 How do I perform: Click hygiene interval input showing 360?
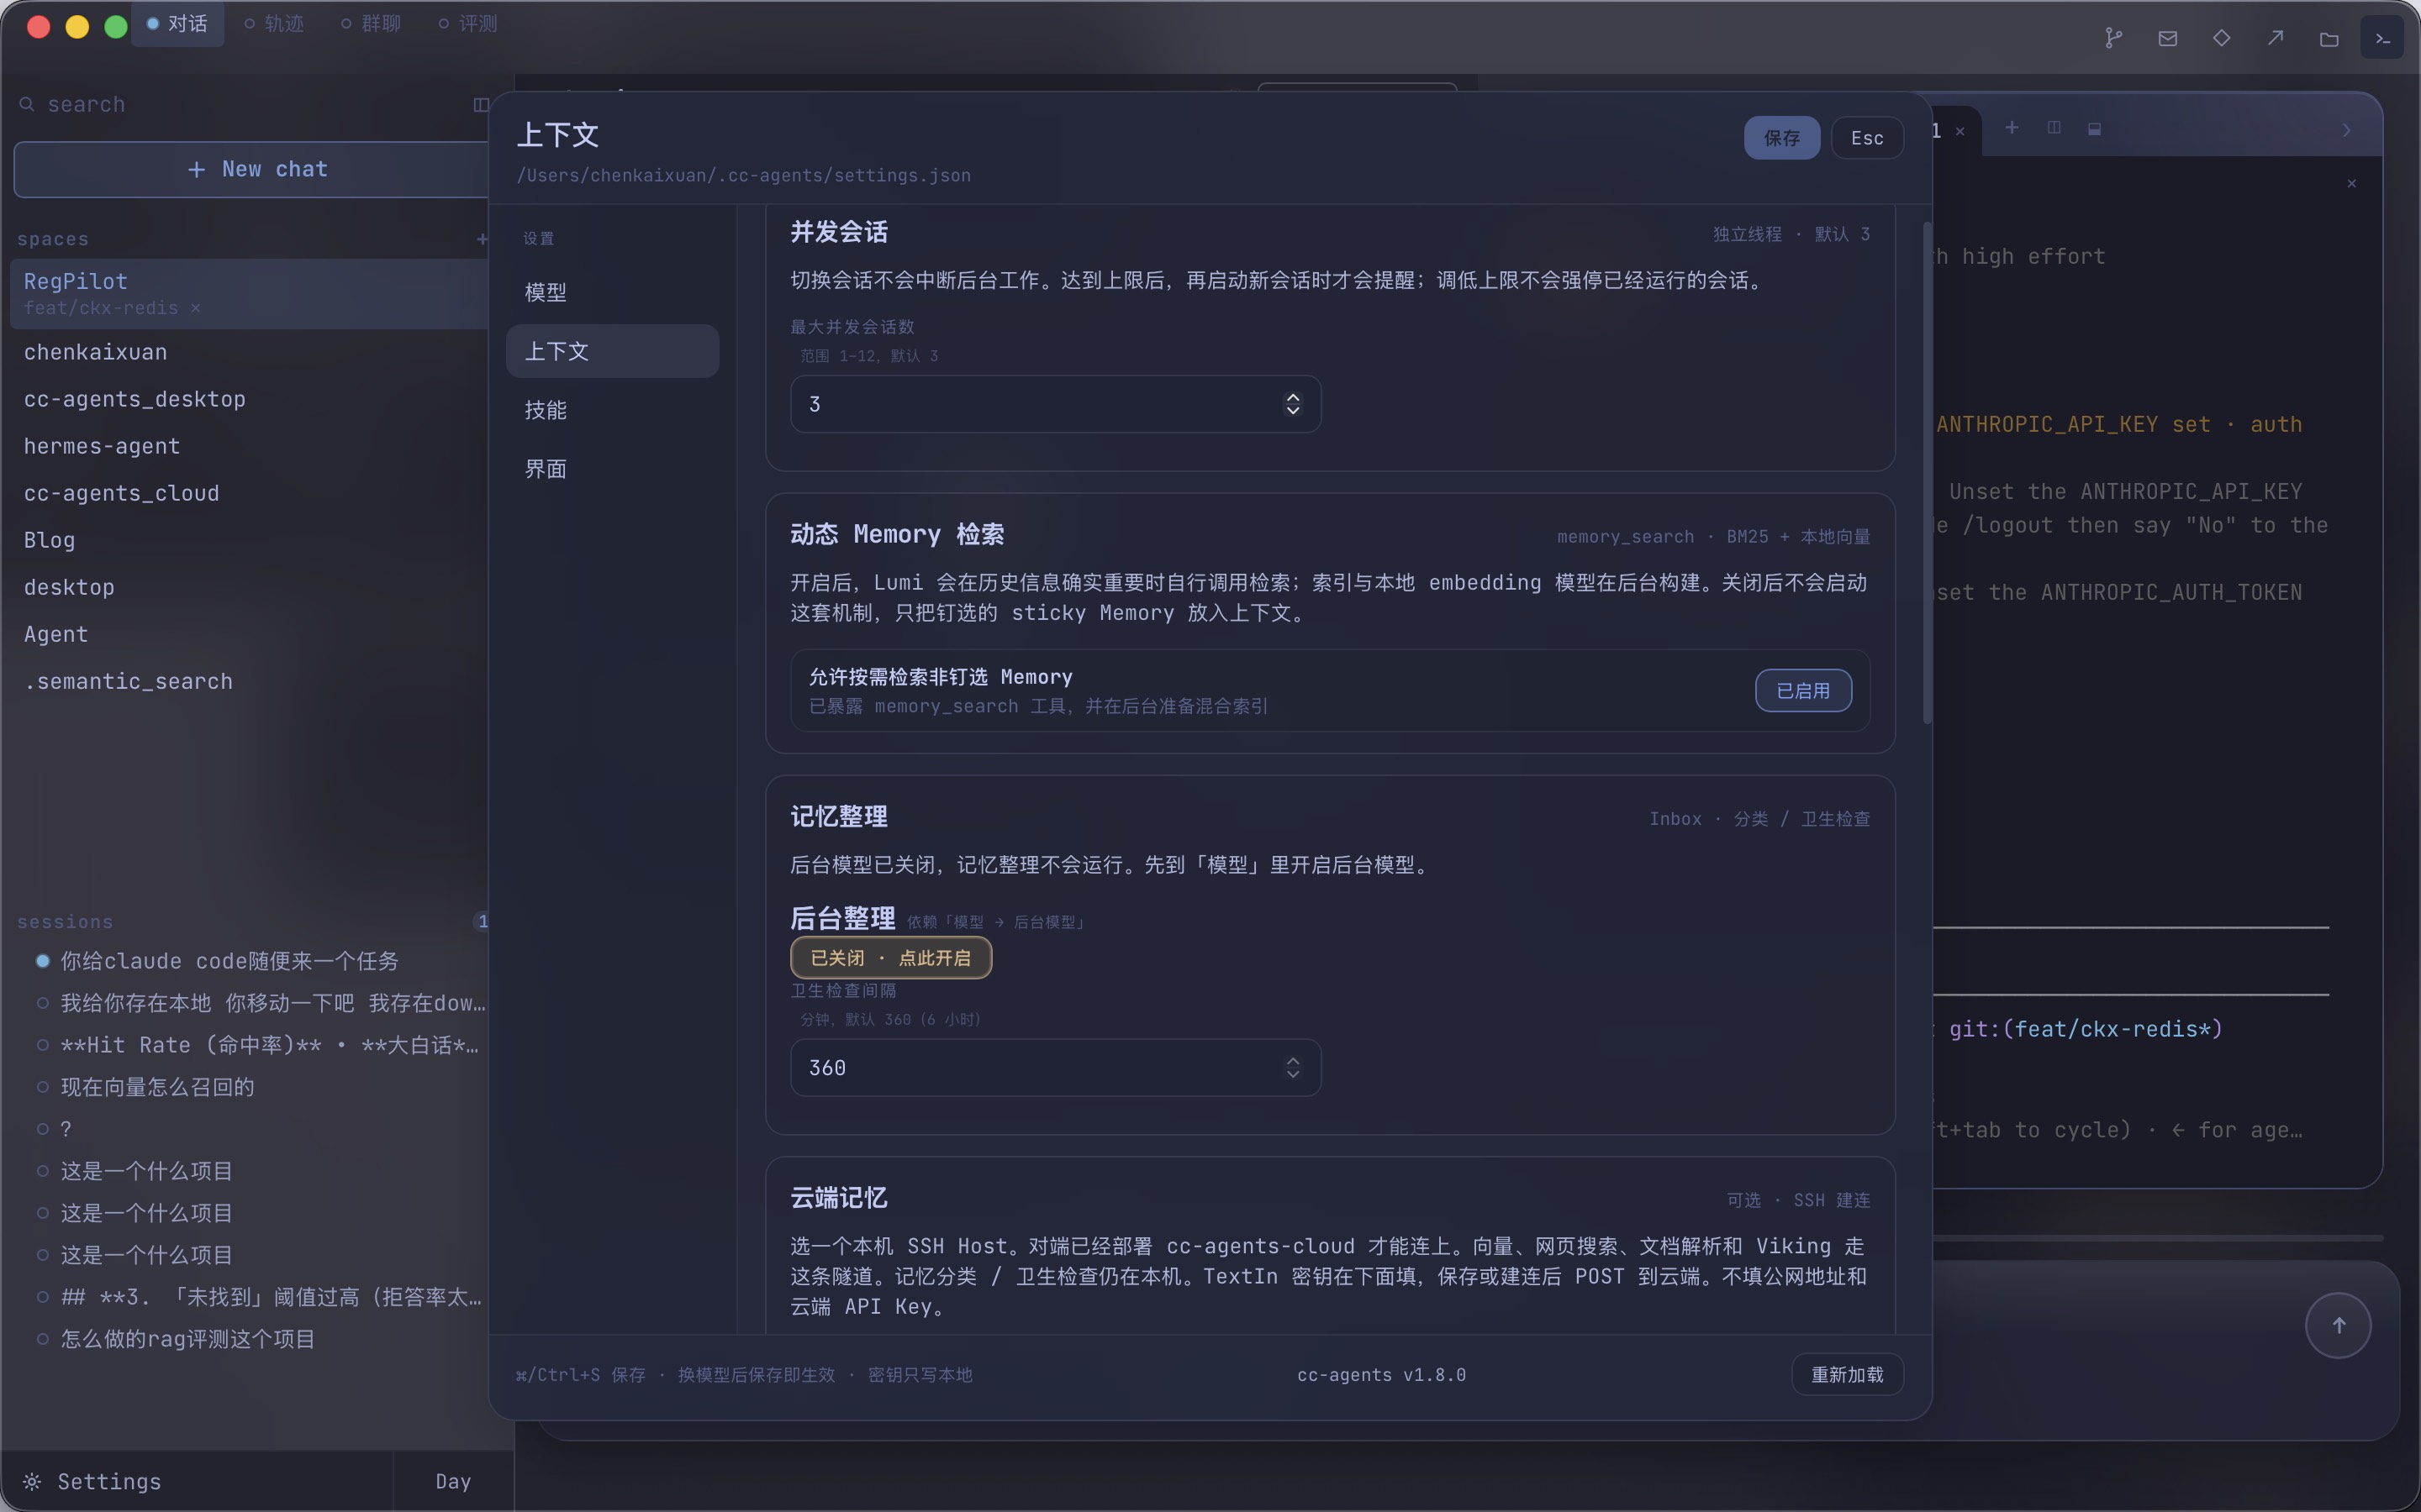point(1056,1067)
